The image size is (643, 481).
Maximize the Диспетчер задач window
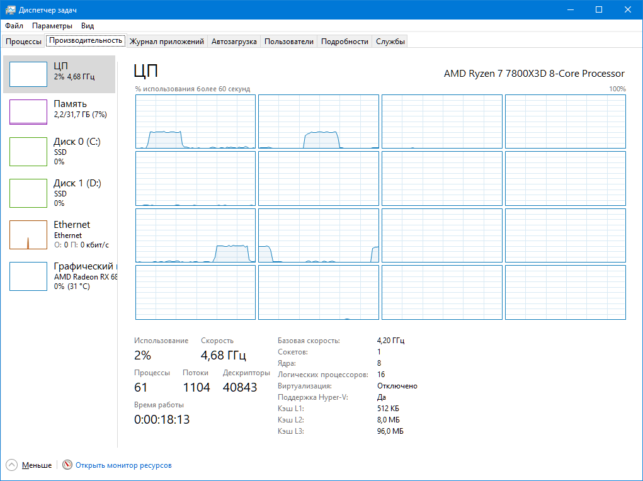pyautogui.click(x=599, y=9)
